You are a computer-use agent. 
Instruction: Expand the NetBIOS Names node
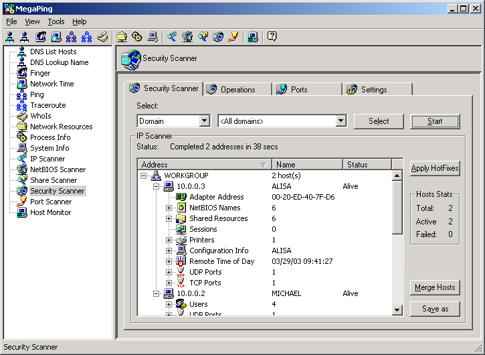(x=169, y=208)
